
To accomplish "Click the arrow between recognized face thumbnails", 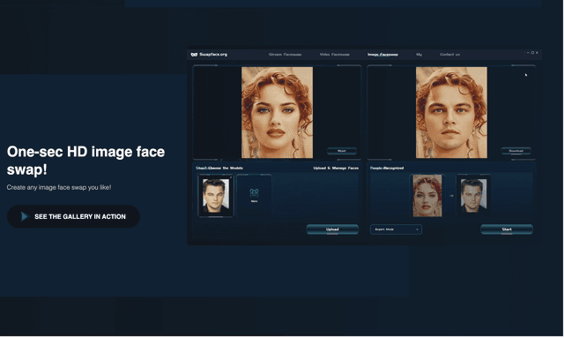I will pyautogui.click(x=451, y=196).
